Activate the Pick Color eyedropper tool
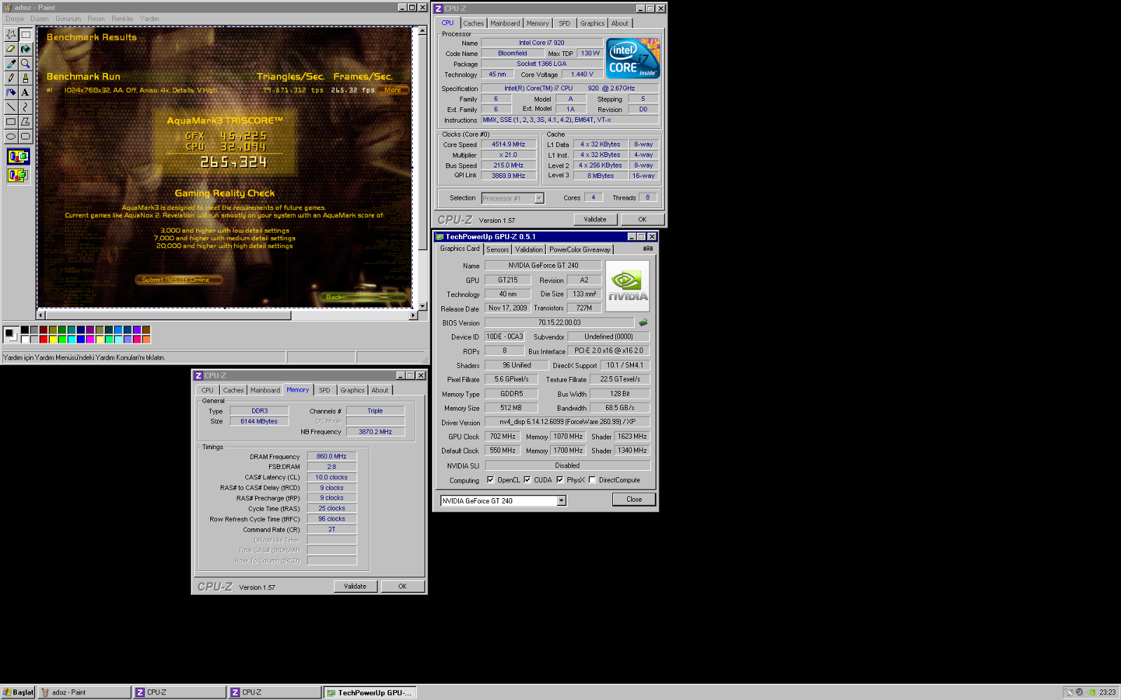 (11, 63)
